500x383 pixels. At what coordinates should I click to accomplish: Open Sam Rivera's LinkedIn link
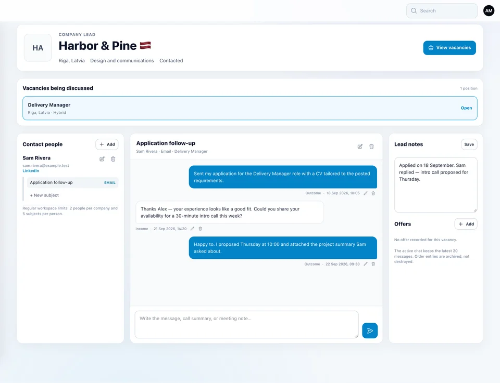point(31,171)
